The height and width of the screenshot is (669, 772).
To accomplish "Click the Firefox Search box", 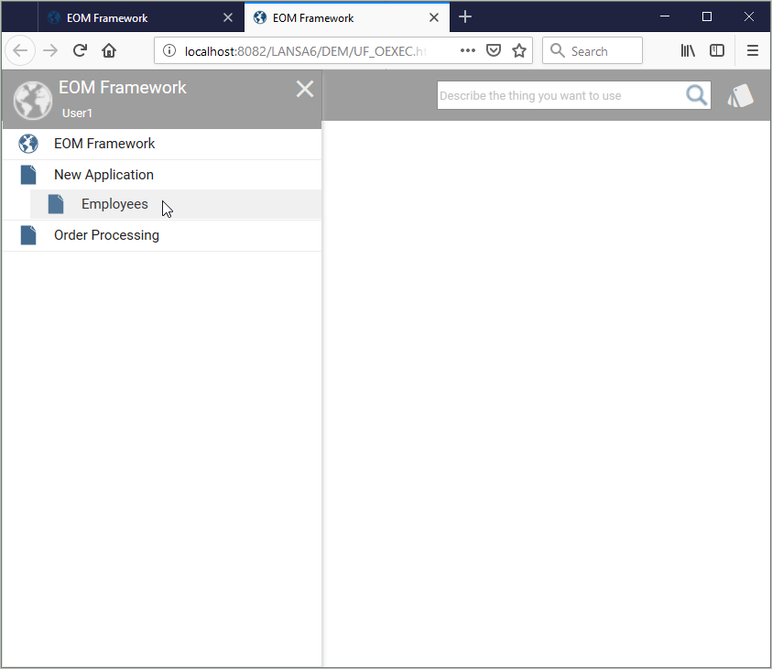I will [x=593, y=50].
